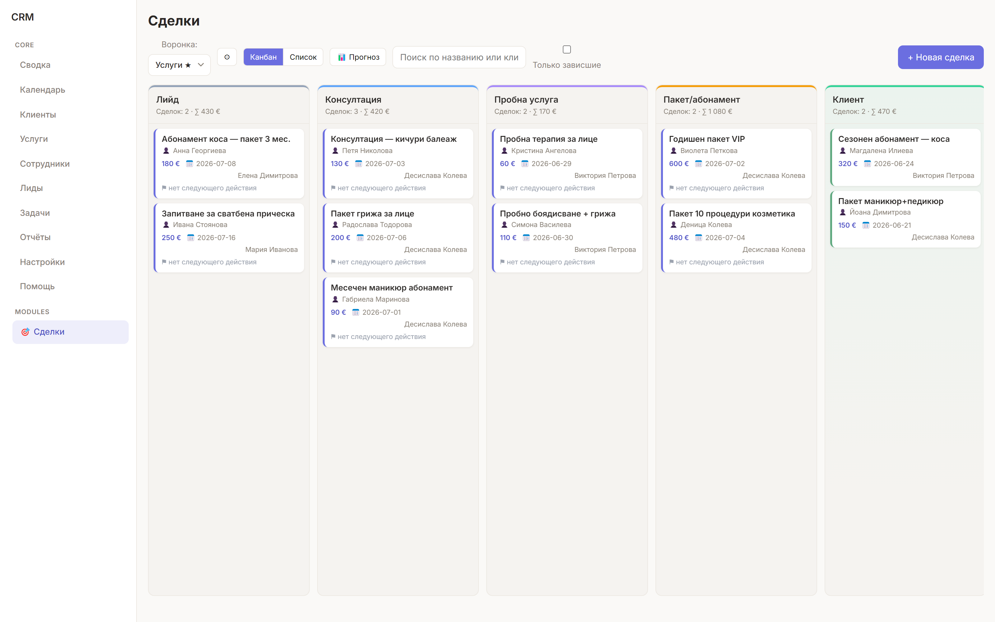This screenshot has width=995, height=622.
Task: Click person icon next to Йоана Димитрова
Action: tap(843, 213)
